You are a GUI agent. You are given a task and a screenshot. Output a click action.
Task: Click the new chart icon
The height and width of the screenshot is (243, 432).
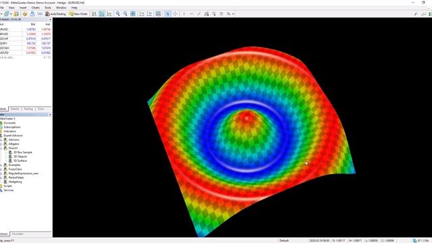[6, 13]
